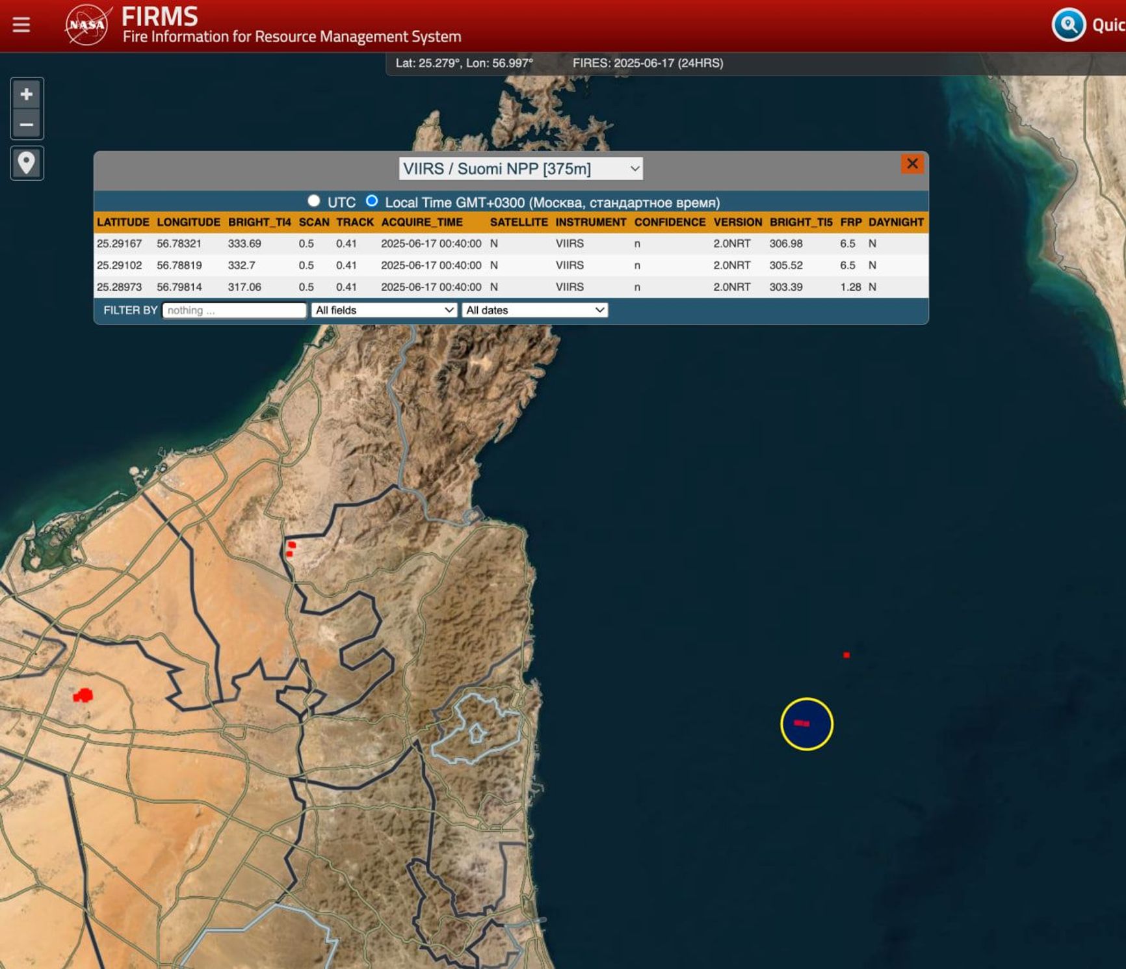Click the isolated red hotspot over the sea
The height and width of the screenshot is (969, 1126).
(x=846, y=655)
